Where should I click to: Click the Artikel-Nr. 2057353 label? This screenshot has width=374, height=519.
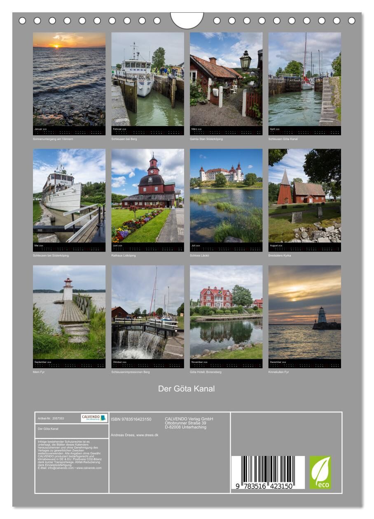51,418
